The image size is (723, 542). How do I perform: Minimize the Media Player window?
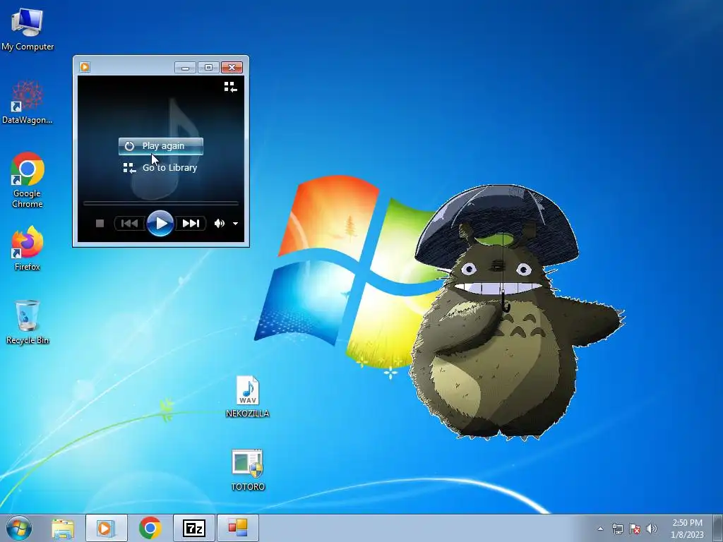click(x=186, y=68)
